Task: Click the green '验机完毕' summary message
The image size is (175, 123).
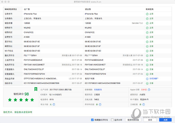Action: point(17,112)
